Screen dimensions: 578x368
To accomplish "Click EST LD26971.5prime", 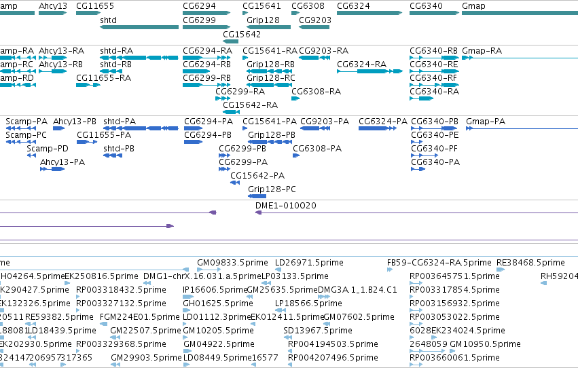I will click(x=309, y=263).
